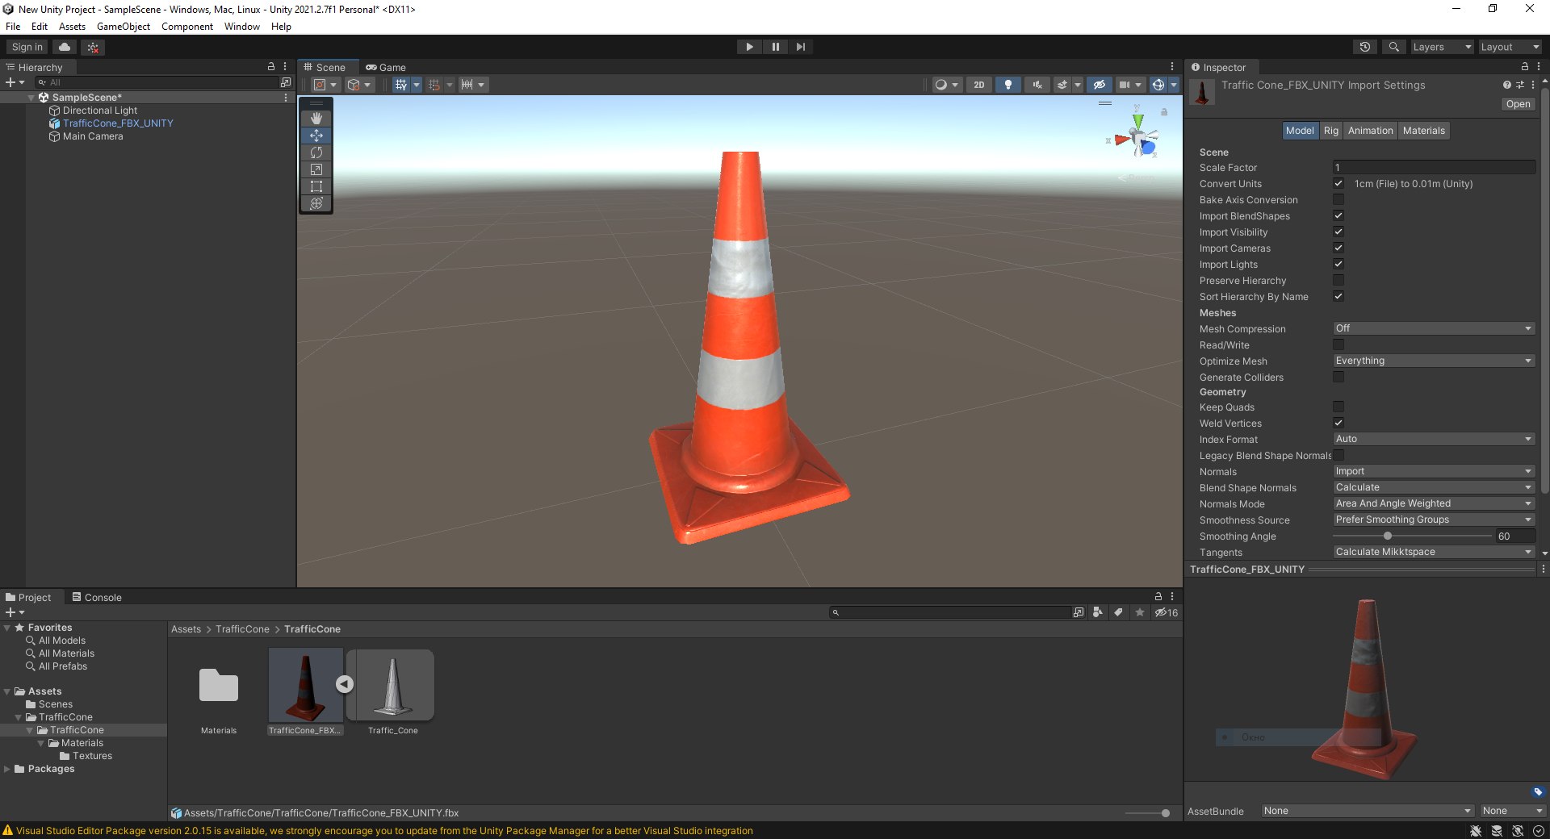The height and width of the screenshot is (839, 1550).
Task: Select the Scale tool in Scene
Action: click(316, 169)
